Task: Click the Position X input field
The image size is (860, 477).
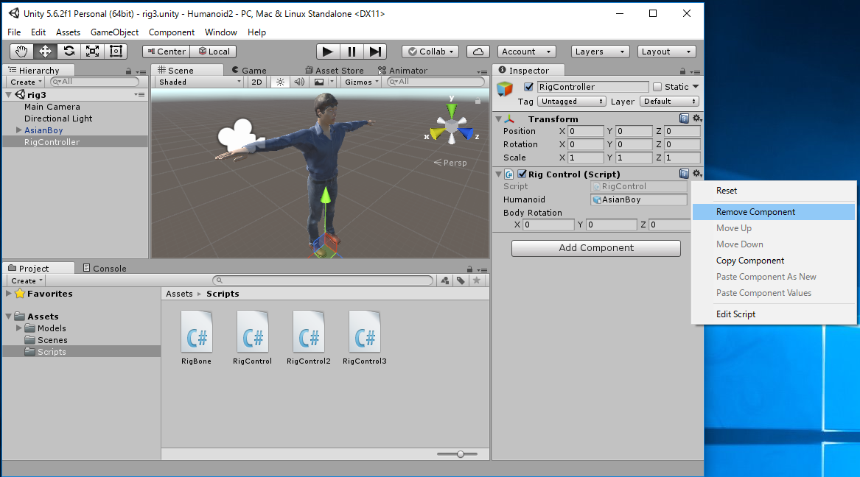Action: 585,132
